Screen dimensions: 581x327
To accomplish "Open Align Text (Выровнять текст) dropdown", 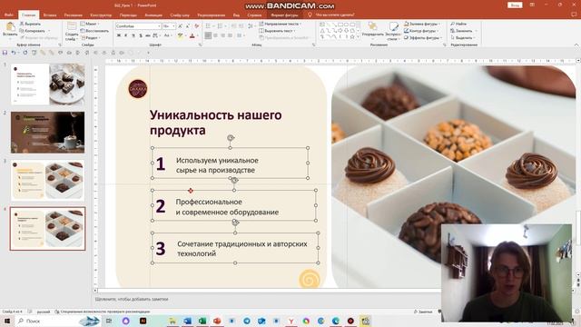I will click(277, 31).
